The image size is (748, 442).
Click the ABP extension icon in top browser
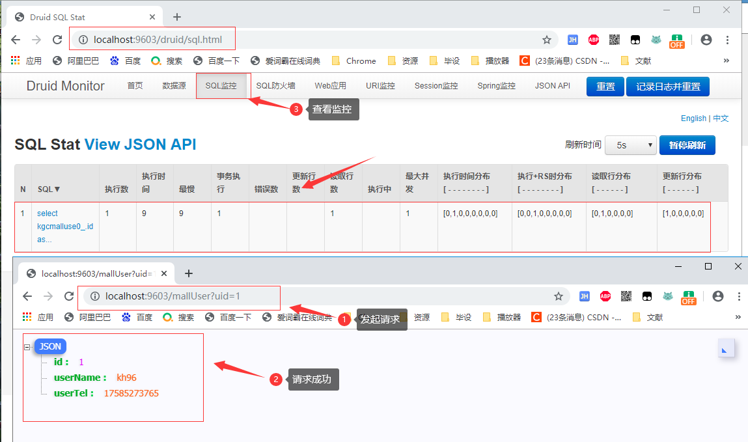pos(593,40)
